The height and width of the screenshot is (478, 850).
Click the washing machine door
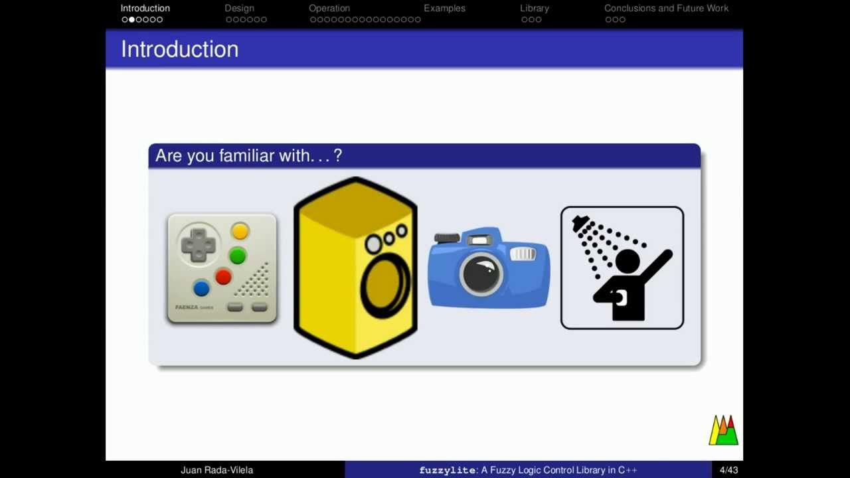(x=386, y=287)
